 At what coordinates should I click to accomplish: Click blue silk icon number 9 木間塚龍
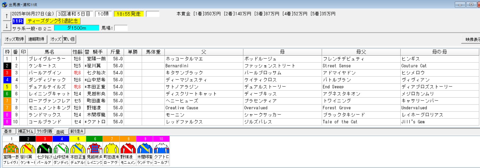coord(145,148)
